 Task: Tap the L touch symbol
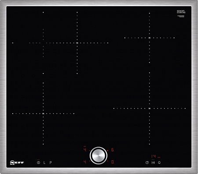coord(44,163)
